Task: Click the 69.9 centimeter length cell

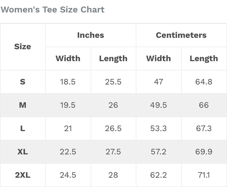Action: click(x=204, y=152)
